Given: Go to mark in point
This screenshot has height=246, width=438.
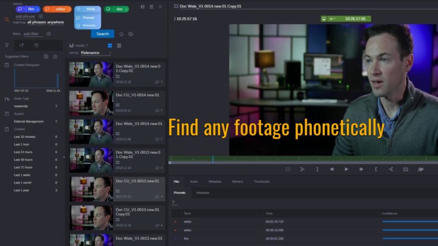Looking at the screenshot, I should coord(302,169).
